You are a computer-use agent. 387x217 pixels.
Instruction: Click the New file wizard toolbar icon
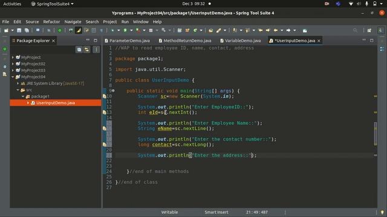pos(6,31)
